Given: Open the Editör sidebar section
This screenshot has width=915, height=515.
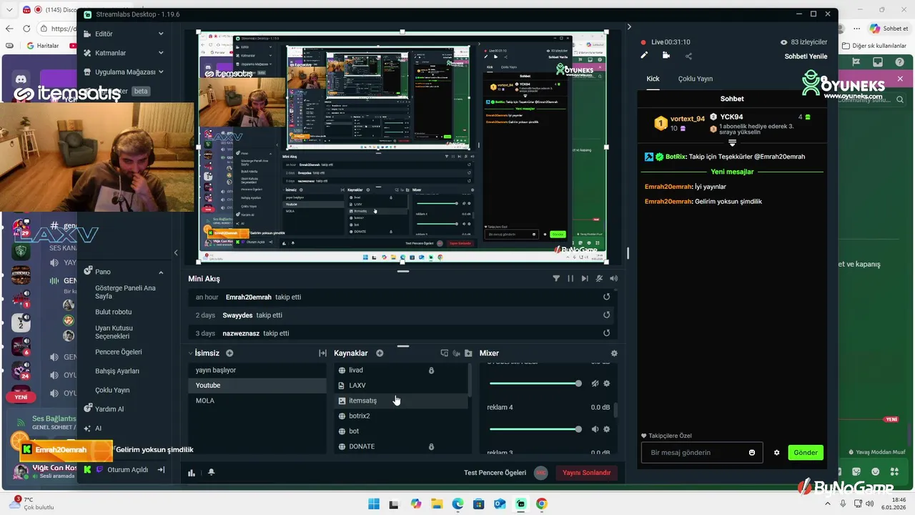Looking at the screenshot, I should click(124, 34).
